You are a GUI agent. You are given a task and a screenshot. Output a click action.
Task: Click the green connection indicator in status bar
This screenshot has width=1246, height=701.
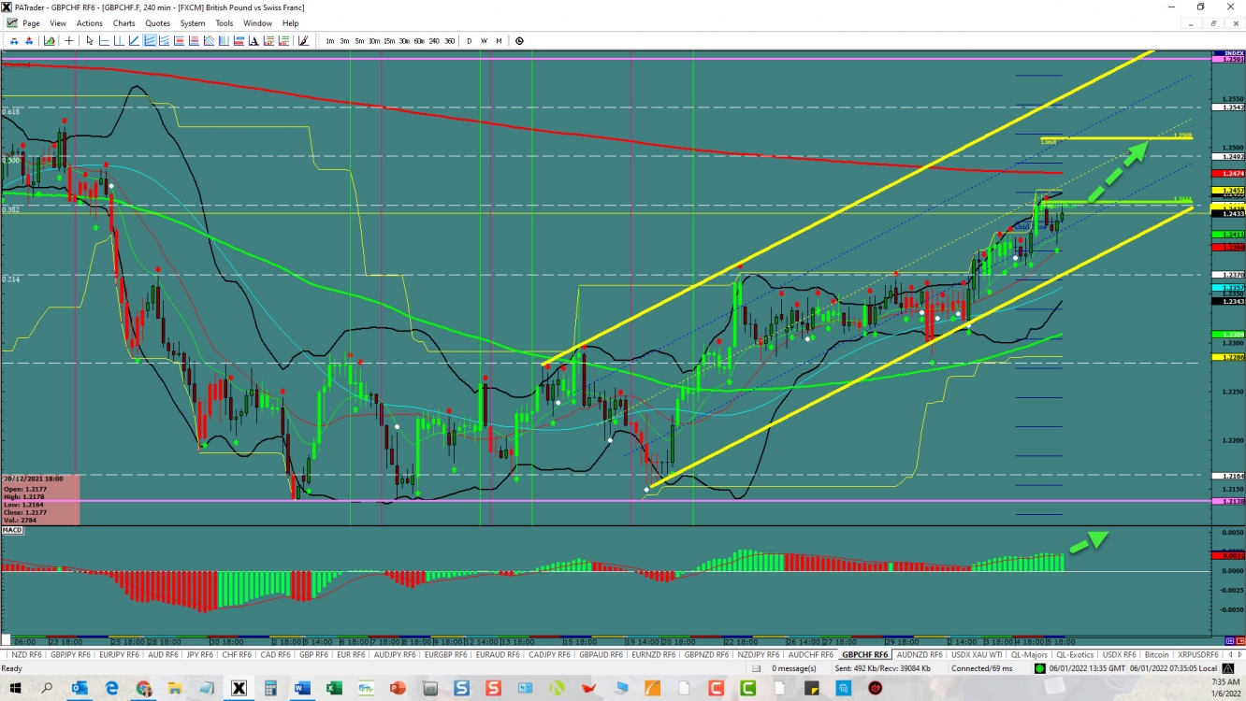click(1040, 668)
